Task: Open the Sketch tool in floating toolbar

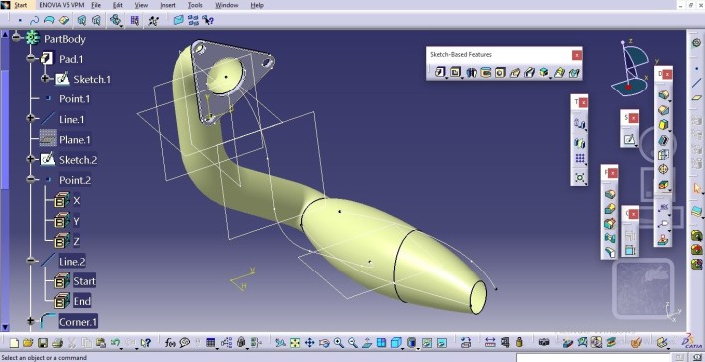Action: pyautogui.click(x=630, y=139)
